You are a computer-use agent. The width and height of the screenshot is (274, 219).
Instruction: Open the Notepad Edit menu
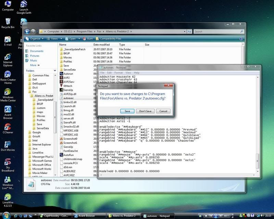pos(109,73)
